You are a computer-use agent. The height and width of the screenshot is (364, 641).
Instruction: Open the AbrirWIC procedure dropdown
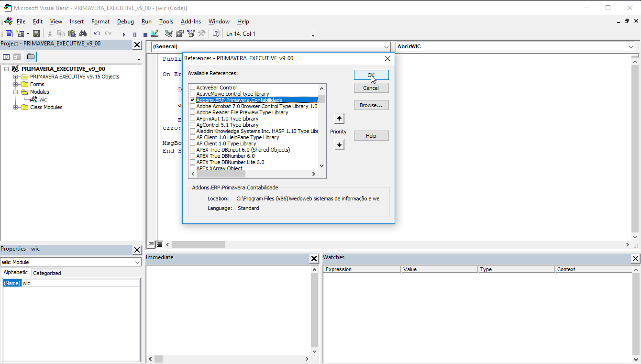631,47
